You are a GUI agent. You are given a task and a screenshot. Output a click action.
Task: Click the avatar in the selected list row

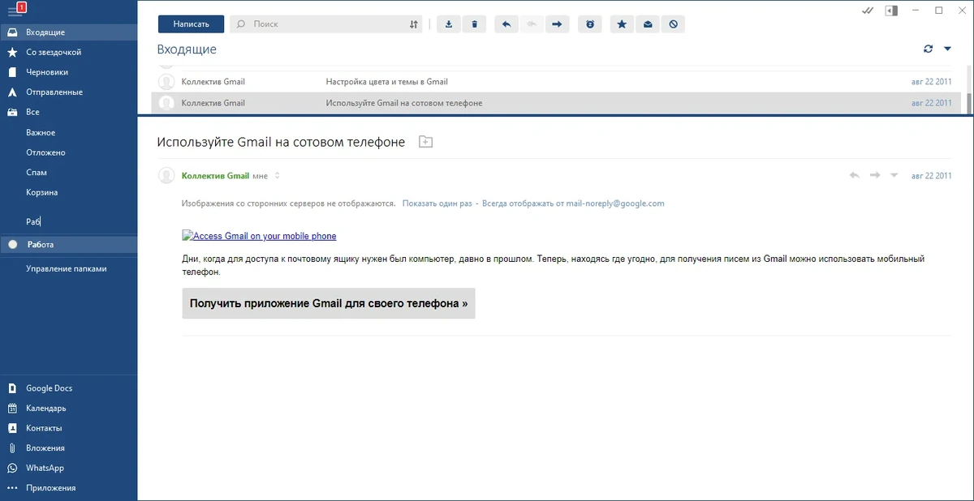166,103
